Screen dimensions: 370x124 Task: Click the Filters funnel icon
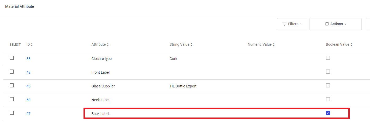coord(284,24)
